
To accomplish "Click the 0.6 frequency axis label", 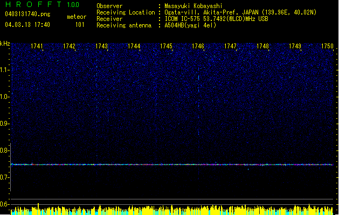I will tap(5, 205).
